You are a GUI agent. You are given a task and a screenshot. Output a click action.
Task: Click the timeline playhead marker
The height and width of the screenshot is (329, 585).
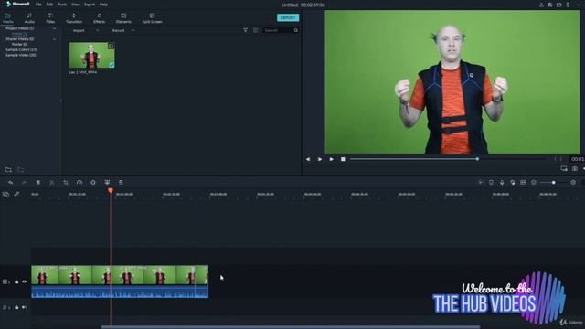click(111, 191)
